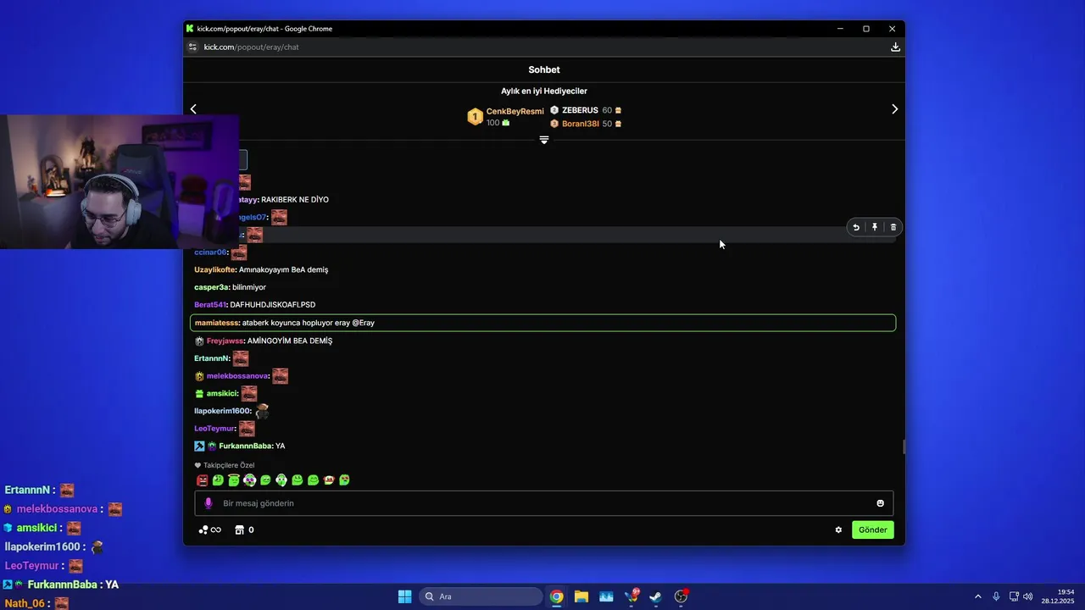Go to previous leaderboard with left arrow
1085x610 pixels.
193,109
